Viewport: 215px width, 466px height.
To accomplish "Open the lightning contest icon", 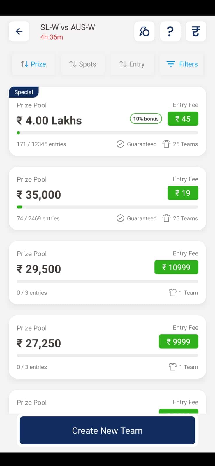I will tap(144, 31).
